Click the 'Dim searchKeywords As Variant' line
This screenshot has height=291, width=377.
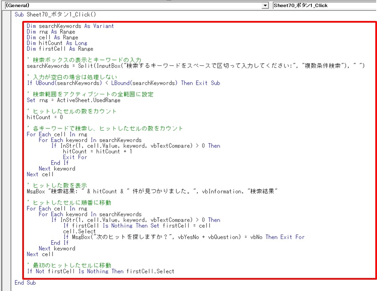(70, 26)
